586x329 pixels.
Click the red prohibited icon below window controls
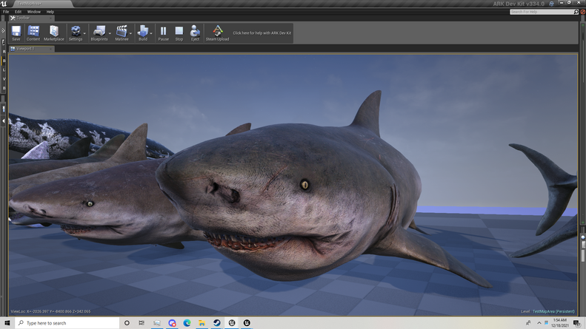coord(582,12)
